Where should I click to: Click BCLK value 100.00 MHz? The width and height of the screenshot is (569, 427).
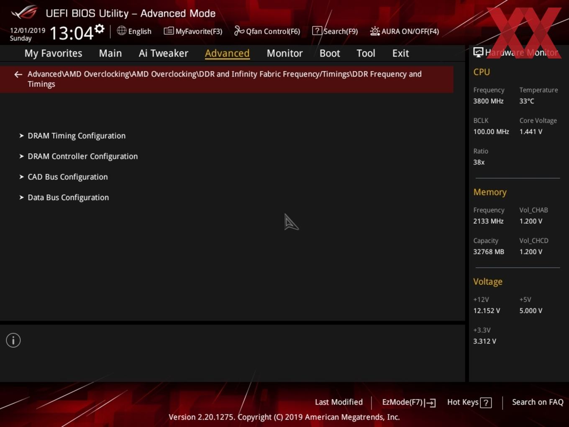(x=491, y=131)
